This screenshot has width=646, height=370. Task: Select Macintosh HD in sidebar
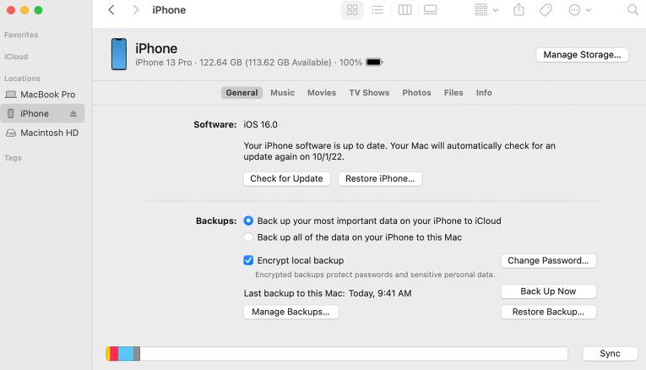click(x=42, y=133)
